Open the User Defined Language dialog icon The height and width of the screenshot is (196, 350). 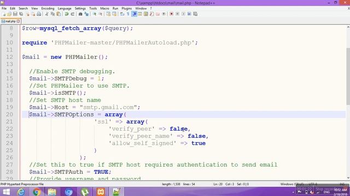(140, 14)
